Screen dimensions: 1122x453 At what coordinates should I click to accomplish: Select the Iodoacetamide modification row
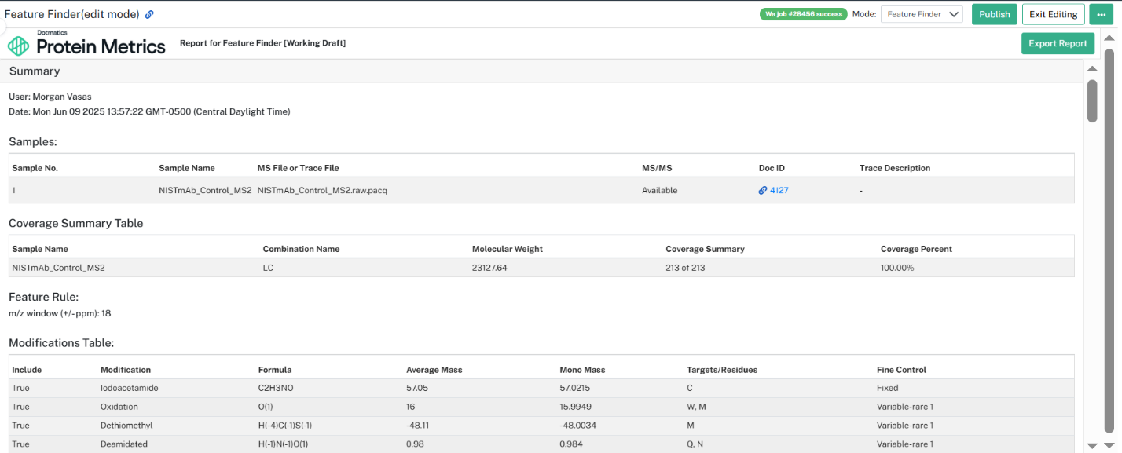click(541, 388)
